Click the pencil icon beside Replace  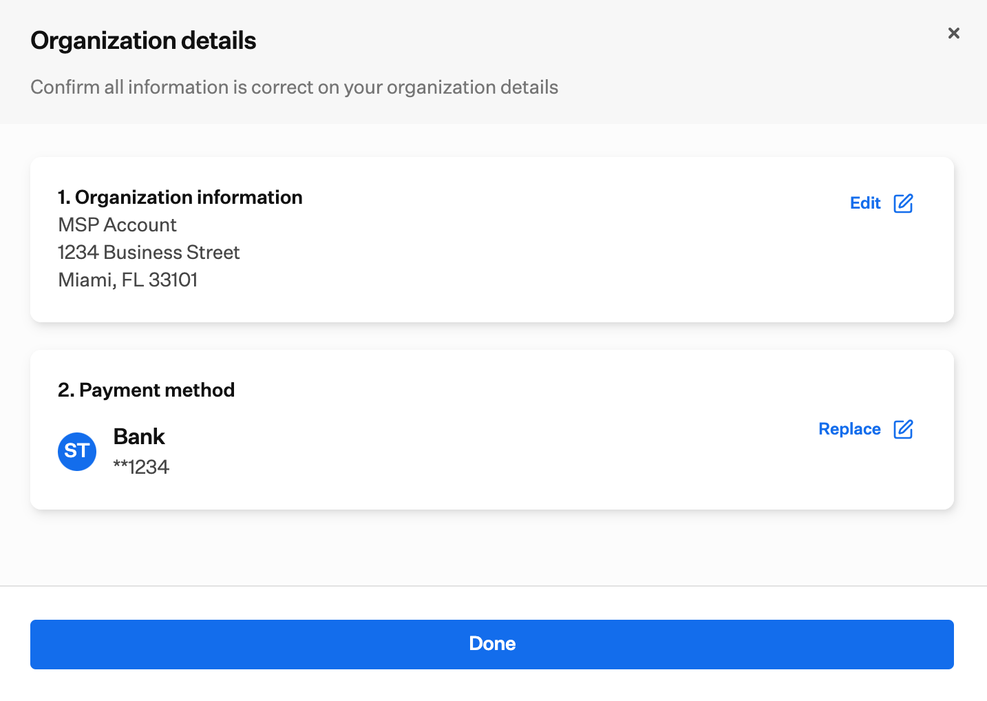click(x=903, y=429)
